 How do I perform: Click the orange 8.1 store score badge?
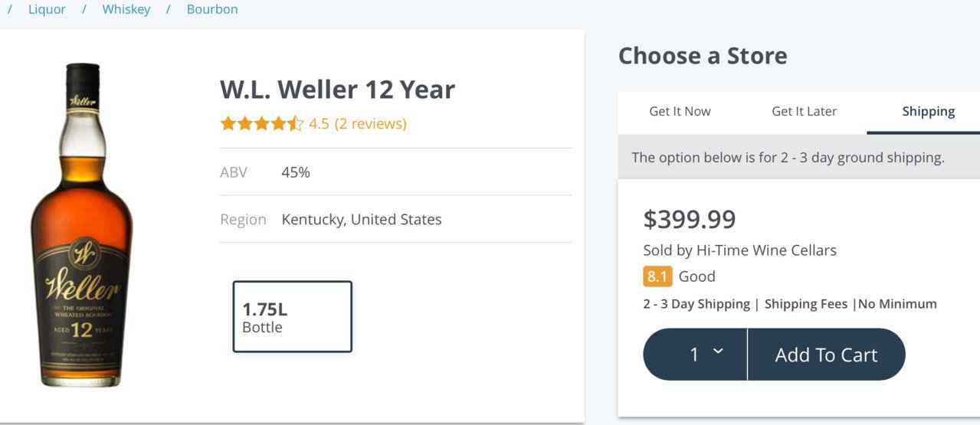657,276
